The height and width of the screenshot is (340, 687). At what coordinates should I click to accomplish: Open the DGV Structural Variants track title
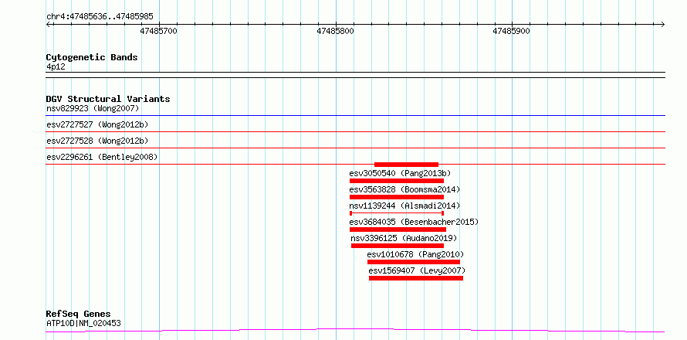(108, 99)
